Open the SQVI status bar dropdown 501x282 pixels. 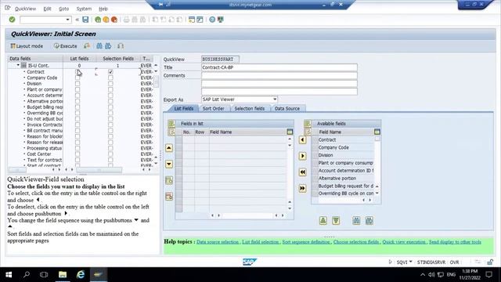coord(410,262)
